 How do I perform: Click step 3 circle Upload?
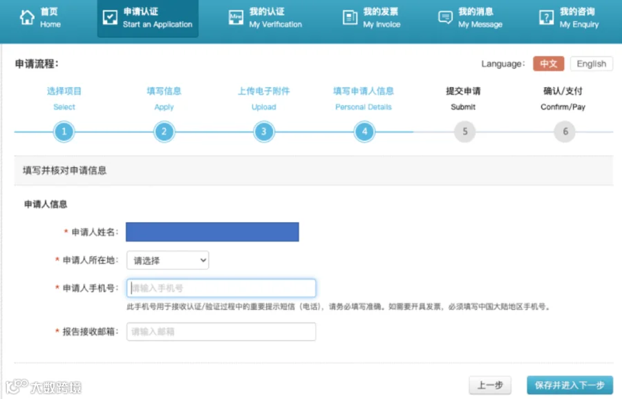pos(264,132)
